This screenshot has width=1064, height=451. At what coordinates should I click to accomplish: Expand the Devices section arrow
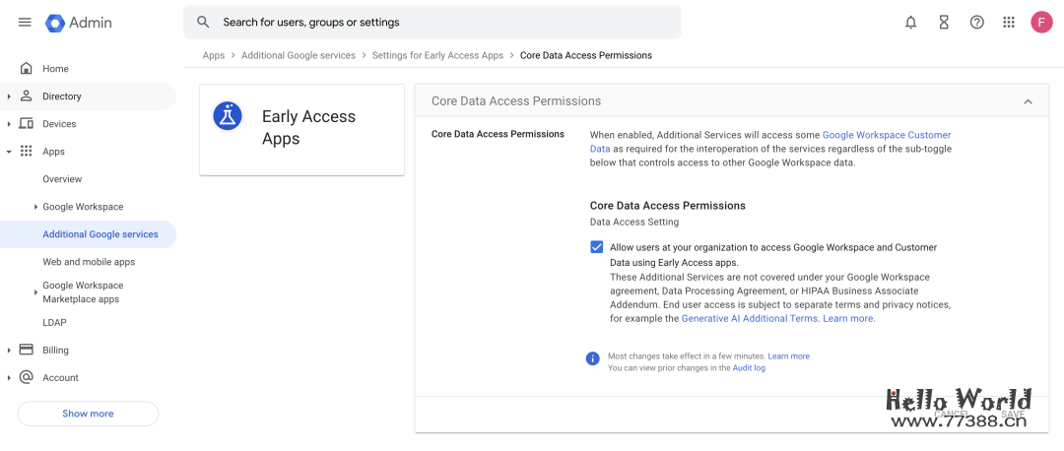[x=9, y=124]
